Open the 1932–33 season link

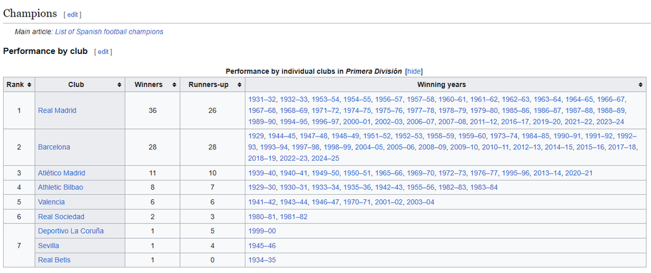[x=294, y=100]
